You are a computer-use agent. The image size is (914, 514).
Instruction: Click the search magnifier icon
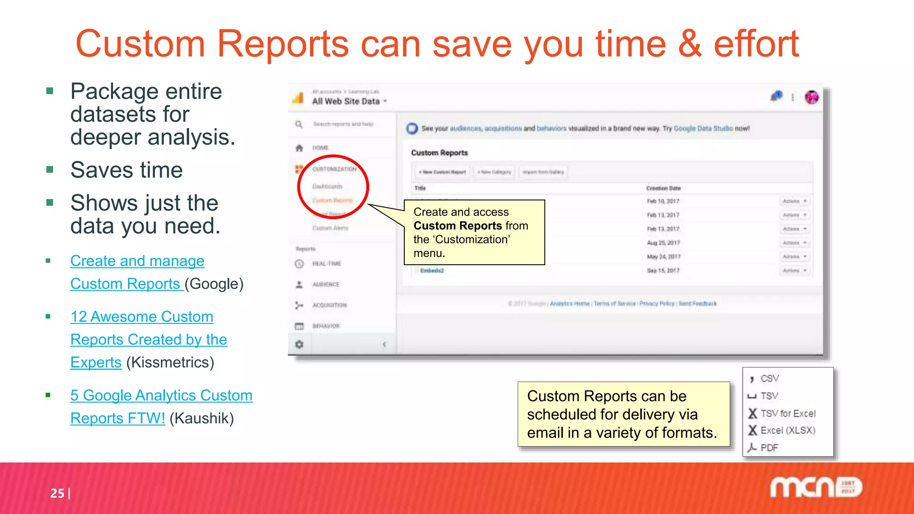point(299,124)
